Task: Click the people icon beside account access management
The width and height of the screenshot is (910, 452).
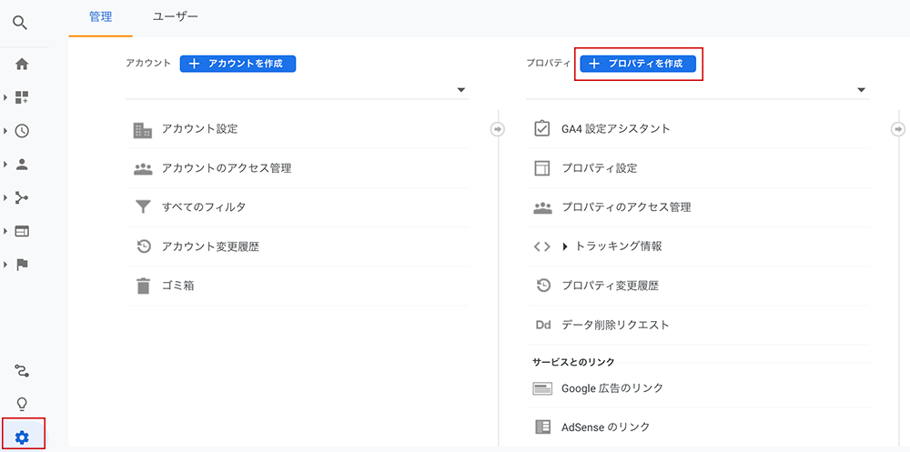Action: click(142, 168)
